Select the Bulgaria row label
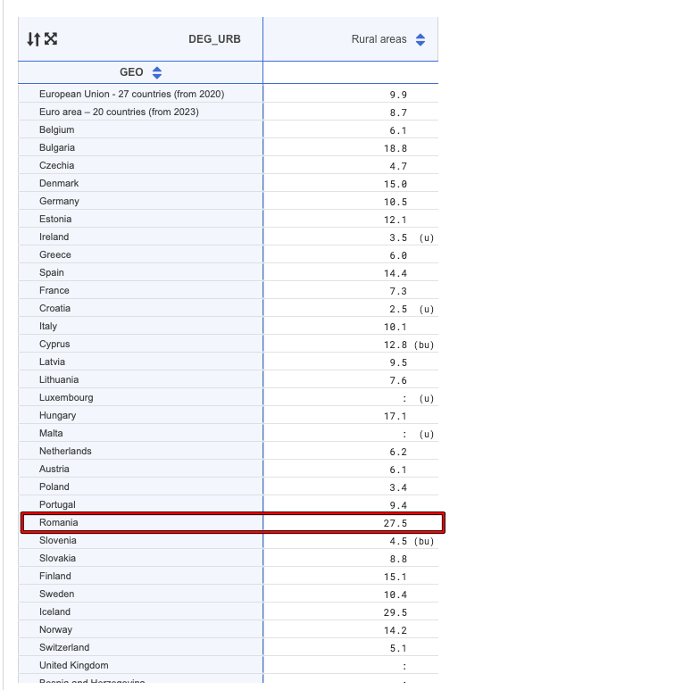 (57, 147)
